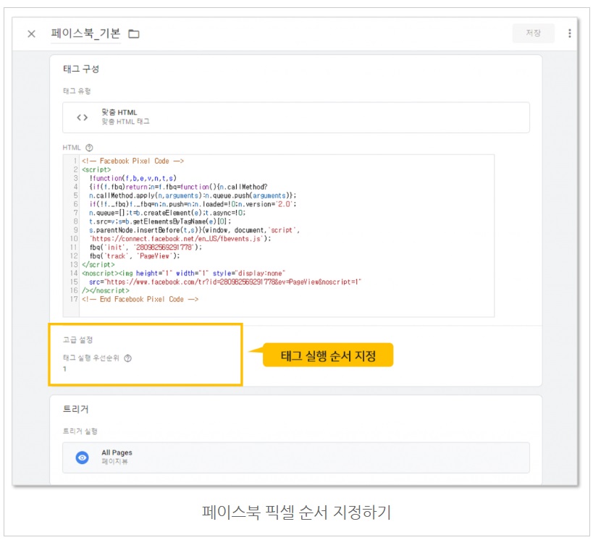The height and width of the screenshot is (540, 593).
Task: Click the Facebook Pixel Code opening comment
Action: 133,161
